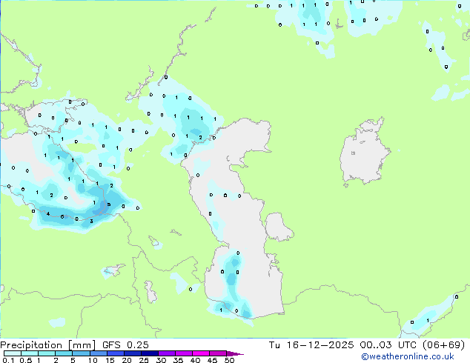Screen dimensions: 470x363
Task: Pick the 0.5–1 mm legend swatch
Action: (x=30, y=353)
